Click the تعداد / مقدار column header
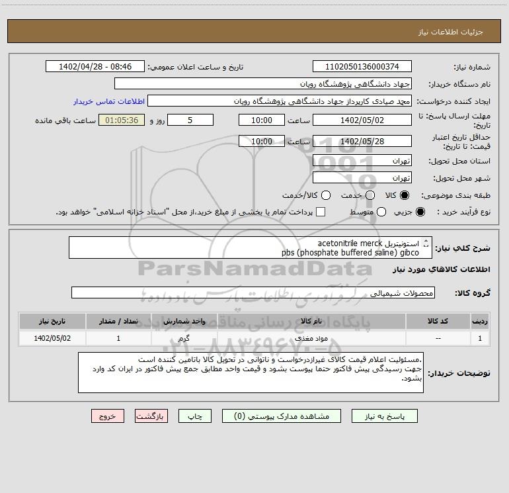The height and width of the screenshot is (493, 509). pos(118,321)
